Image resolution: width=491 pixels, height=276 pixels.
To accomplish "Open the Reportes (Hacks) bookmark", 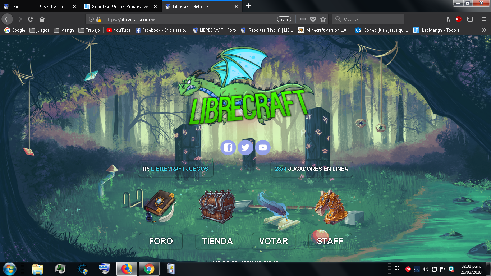I will [267, 30].
